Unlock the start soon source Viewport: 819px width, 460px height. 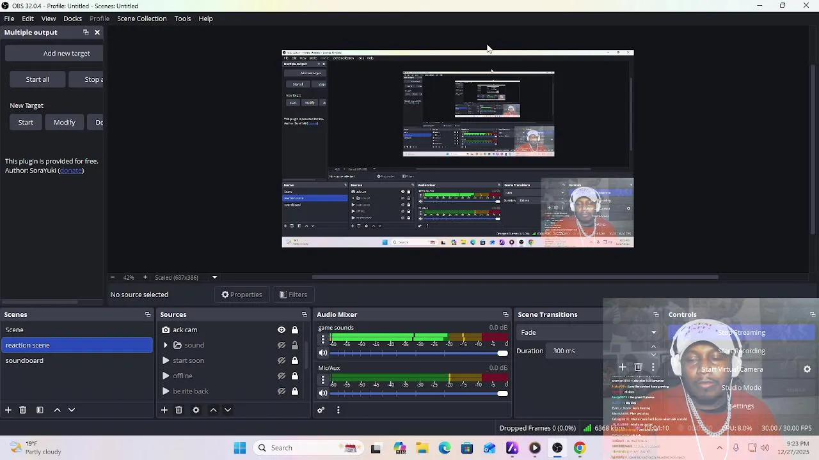pos(295,360)
